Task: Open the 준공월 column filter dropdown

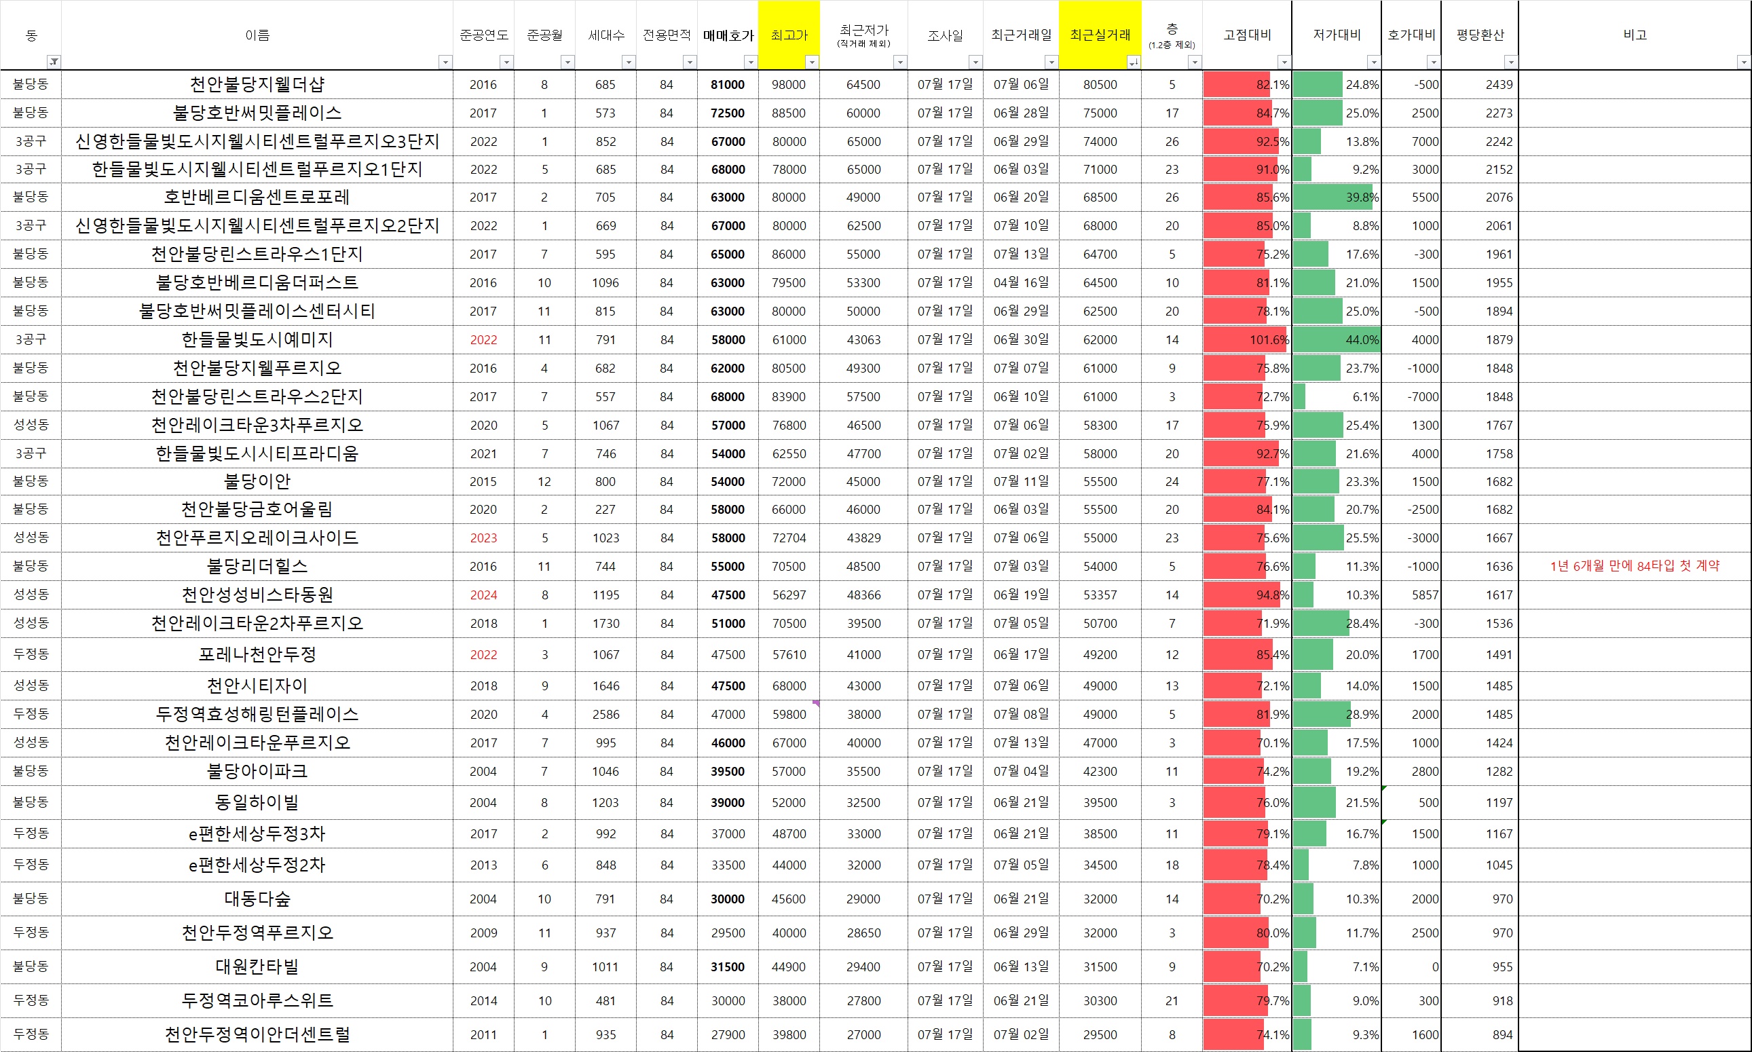Action: (567, 62)
